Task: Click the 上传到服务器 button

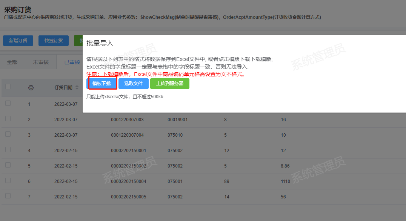Action: pos(169,84)
